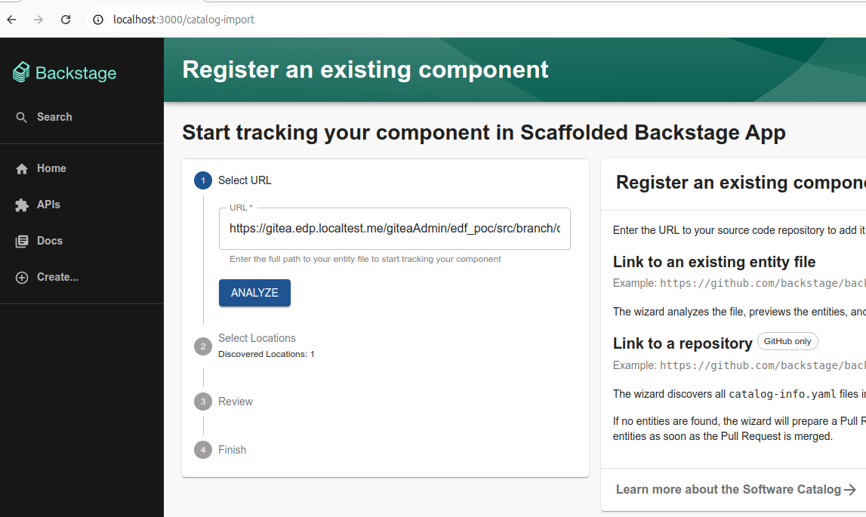The width and height of the screenshot is (866, 517).
Task: Click the Backstage logo icon
Action: pyautogui.click(x=21, y=72)
